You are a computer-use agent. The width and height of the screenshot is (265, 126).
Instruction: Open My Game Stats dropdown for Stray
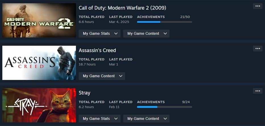[99, 119]
